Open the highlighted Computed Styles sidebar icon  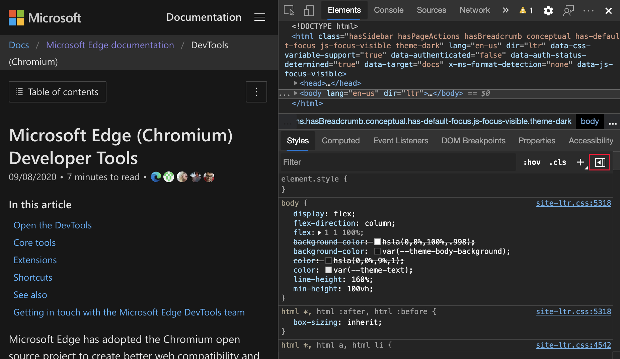[600, 162]
